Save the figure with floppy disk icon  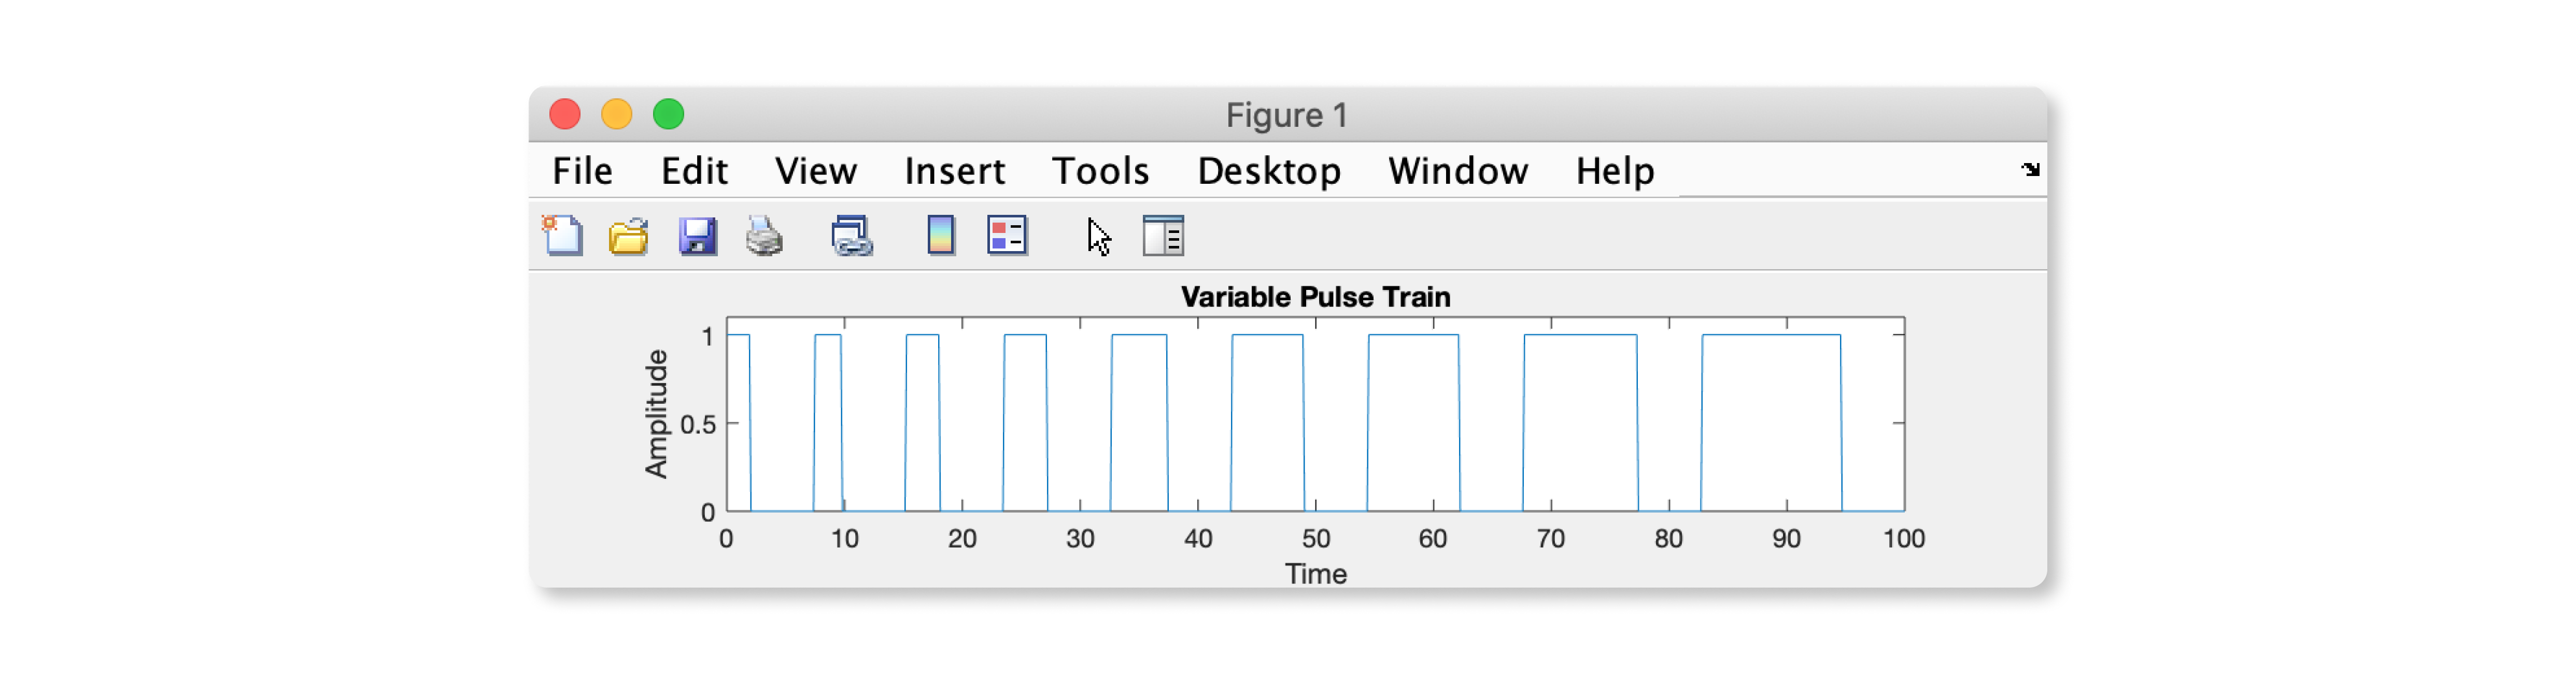[697, 237]
